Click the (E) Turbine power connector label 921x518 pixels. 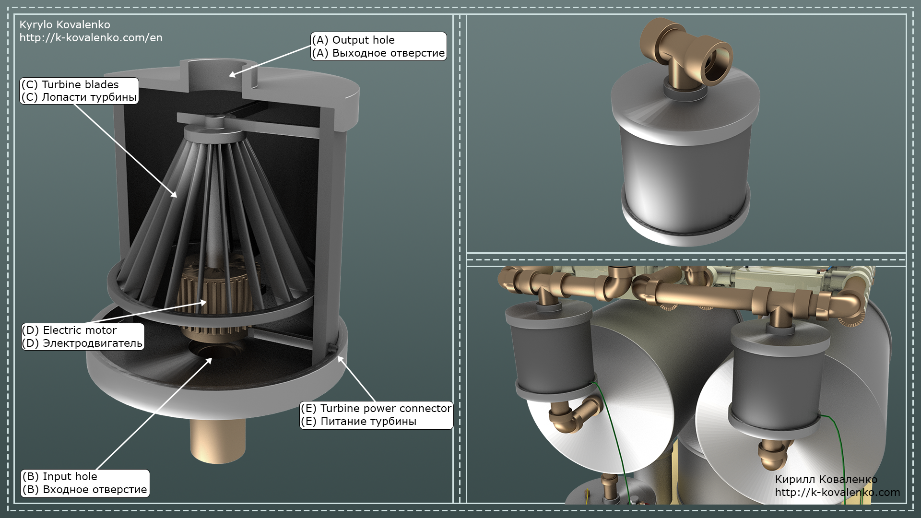(377, 415)
